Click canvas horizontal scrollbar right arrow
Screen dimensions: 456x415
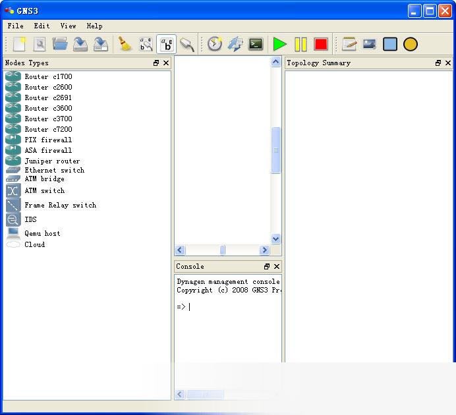pos(264,250)
